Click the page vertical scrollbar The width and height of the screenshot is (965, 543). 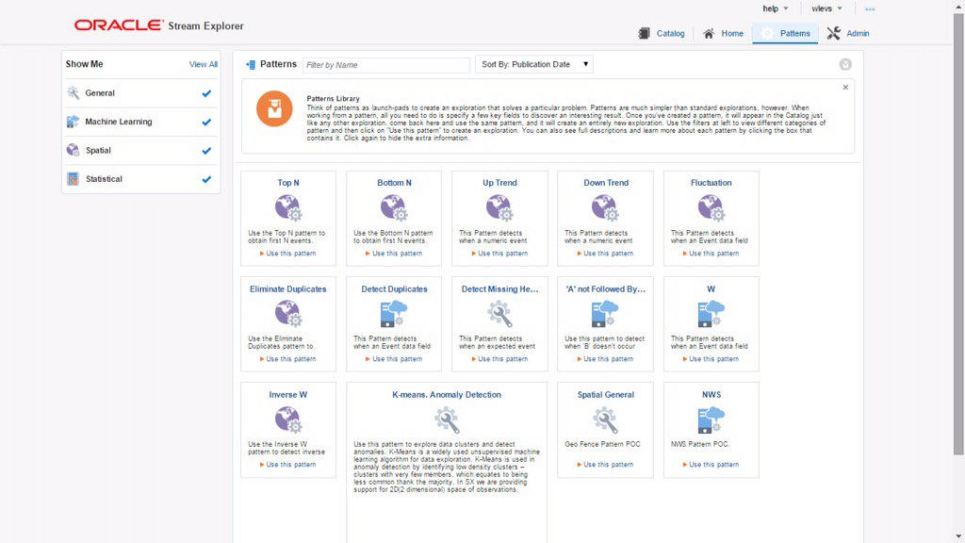pos(958,234)
